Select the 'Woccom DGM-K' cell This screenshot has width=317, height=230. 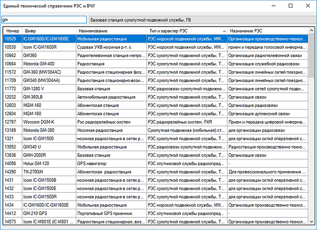pyautogui.click(x=49, y=122)
